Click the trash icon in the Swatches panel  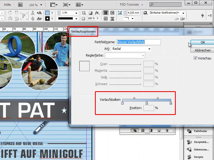pos(167,130)
